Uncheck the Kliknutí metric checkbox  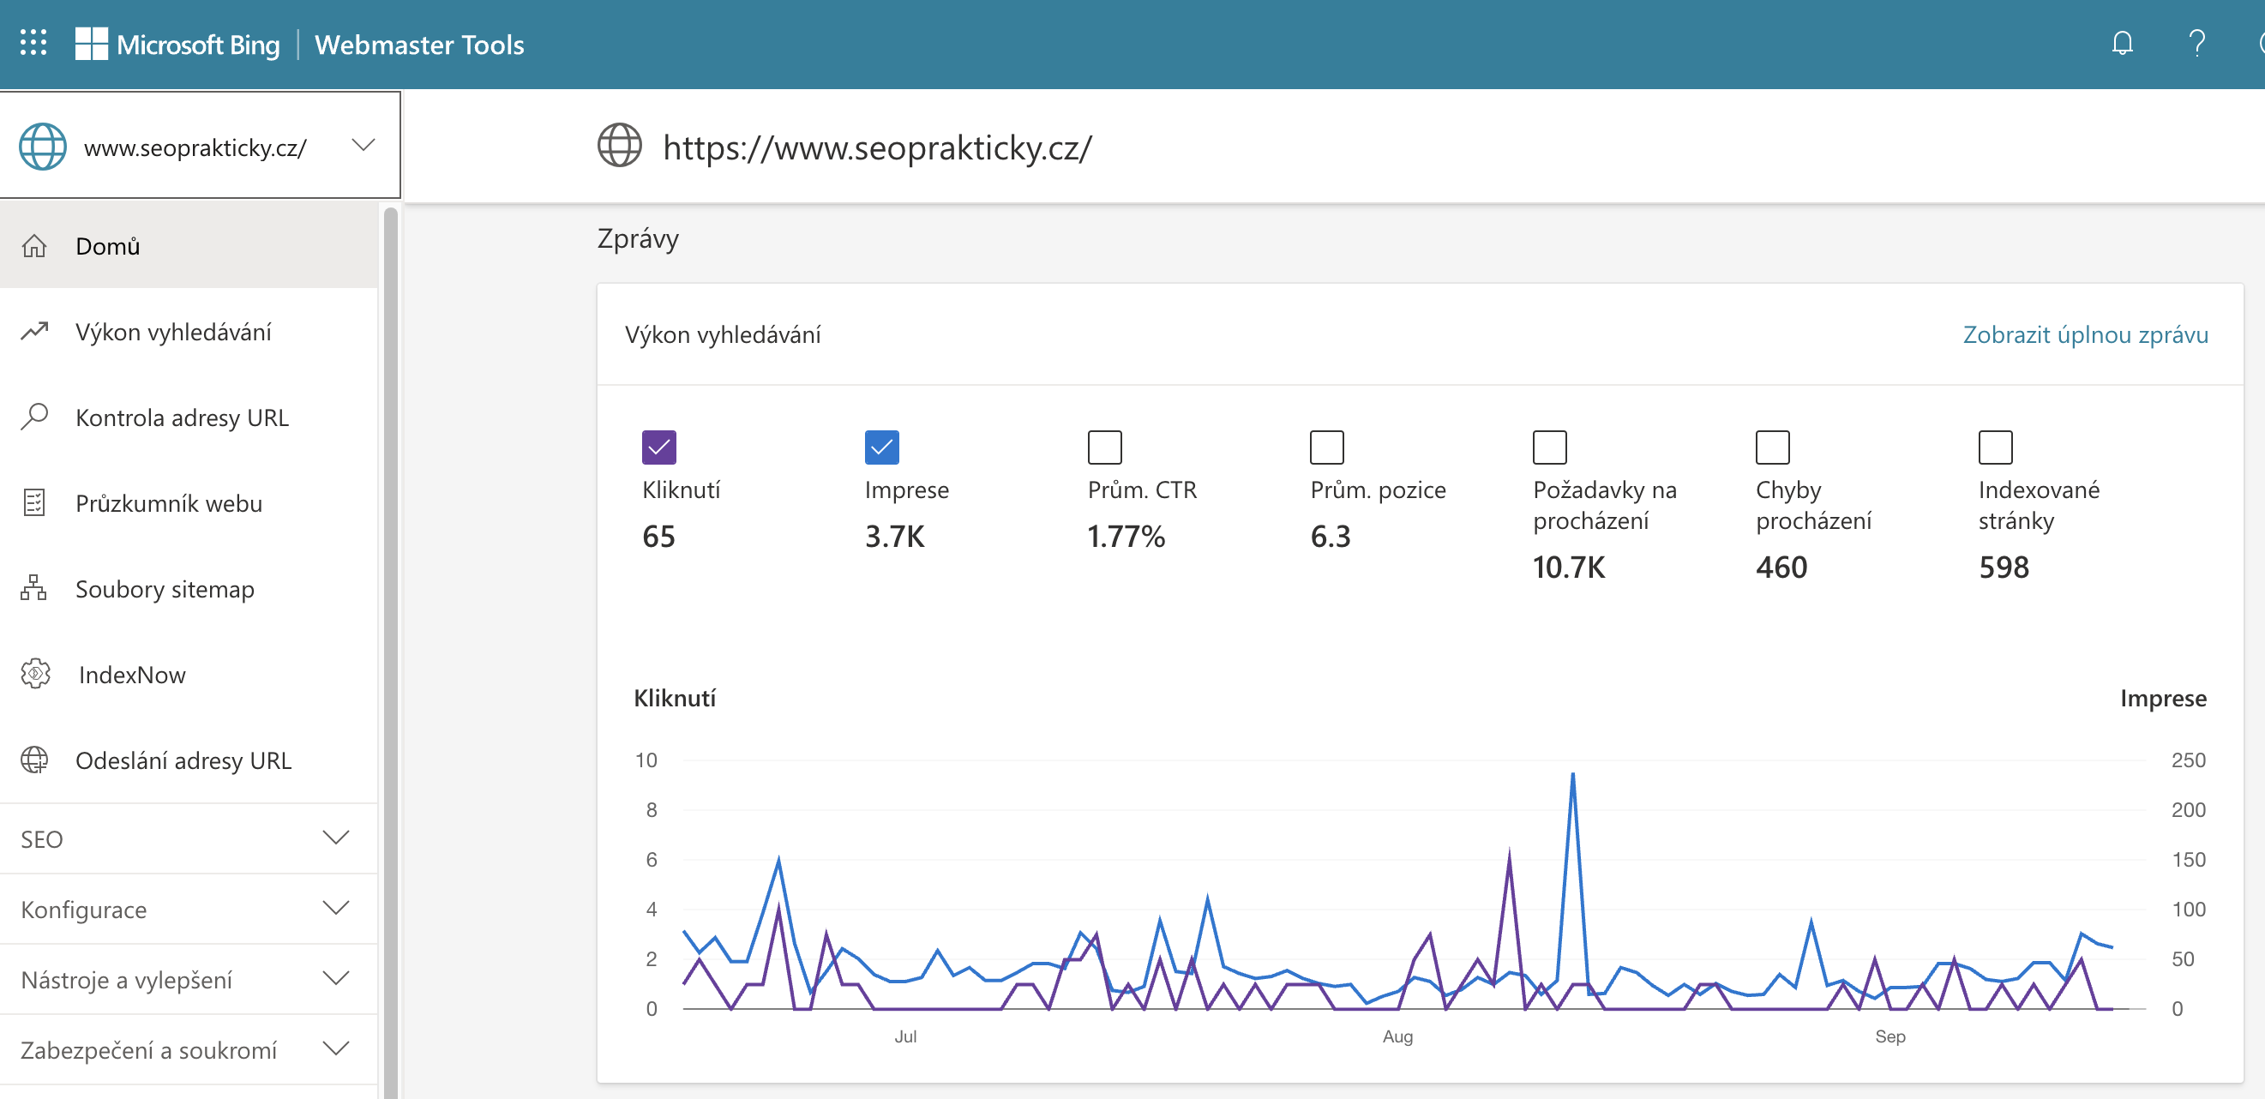(x=658, y=447)
